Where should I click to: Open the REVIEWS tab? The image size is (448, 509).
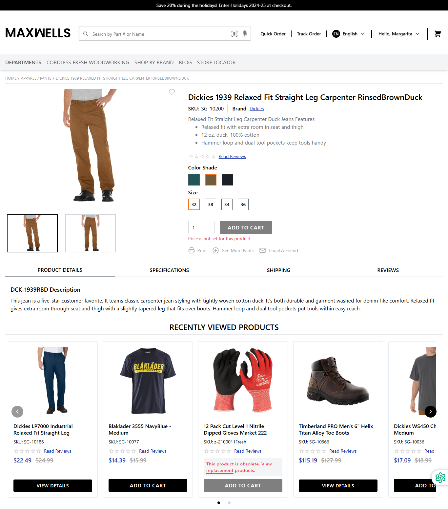point(388,270)
